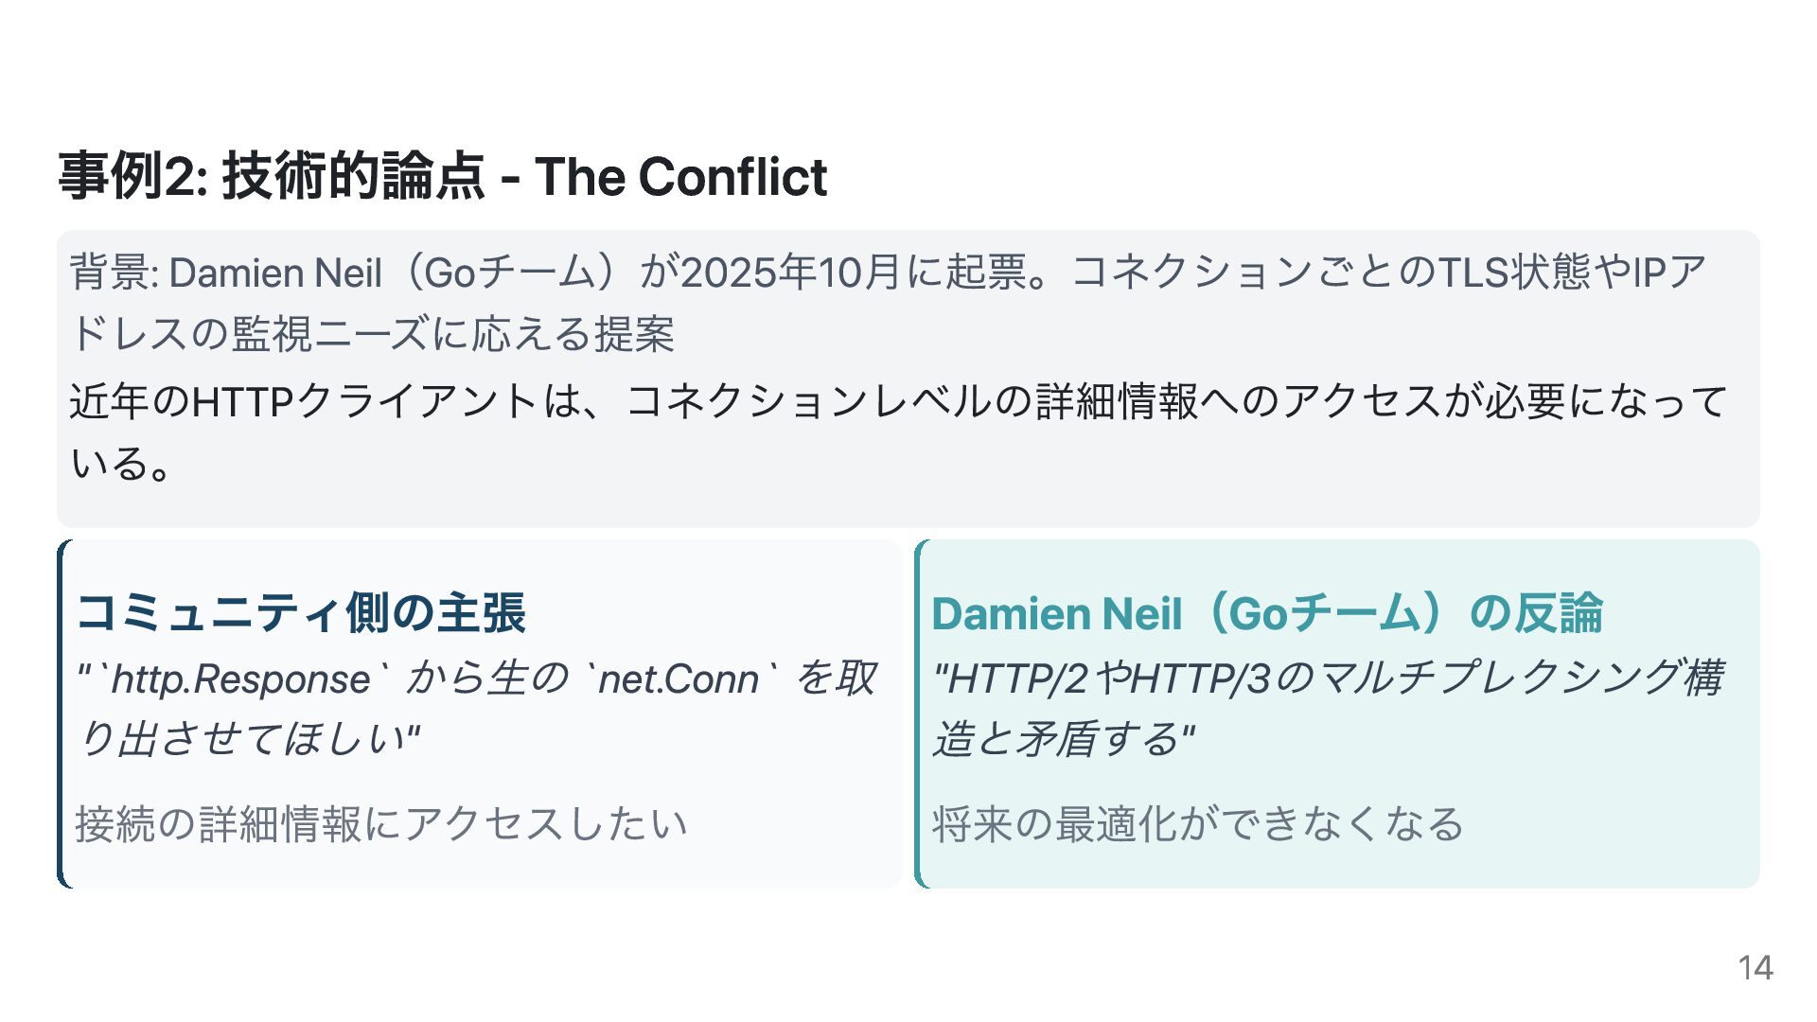Click the "接続の詳細情報にアクセスしたい" caption

click(381, 823)
